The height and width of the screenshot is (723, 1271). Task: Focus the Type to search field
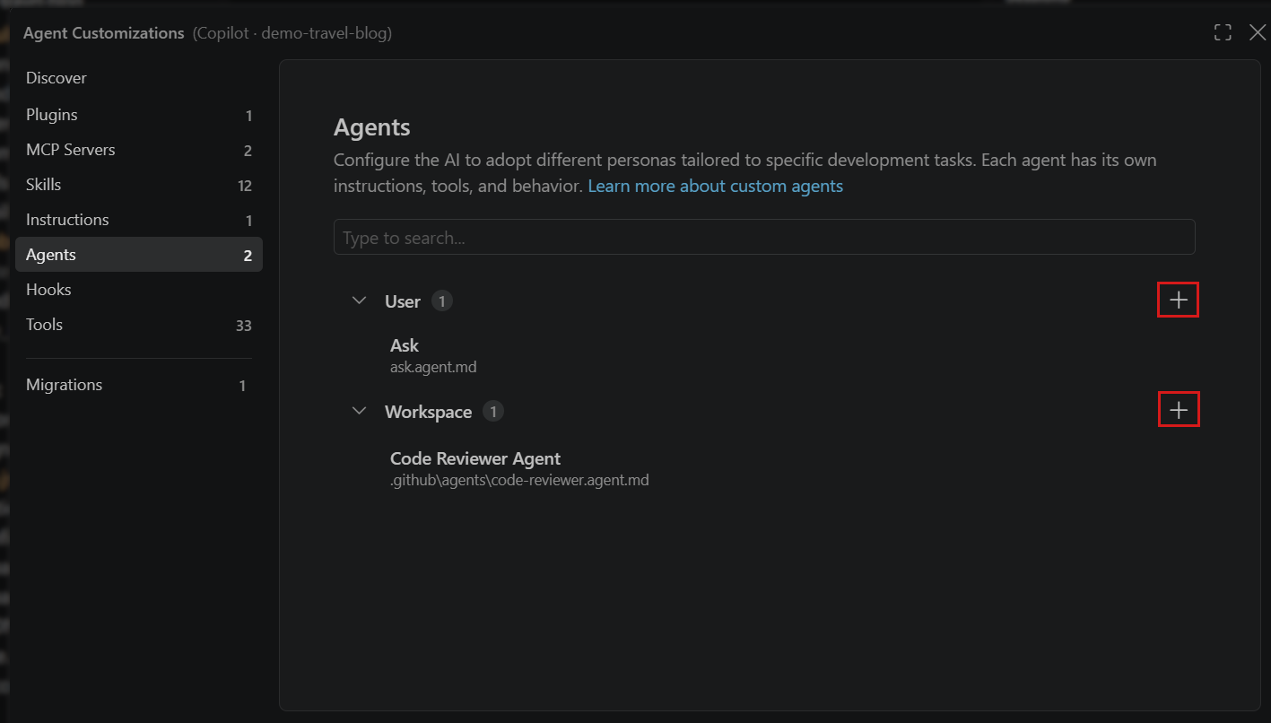coord(764,237)
